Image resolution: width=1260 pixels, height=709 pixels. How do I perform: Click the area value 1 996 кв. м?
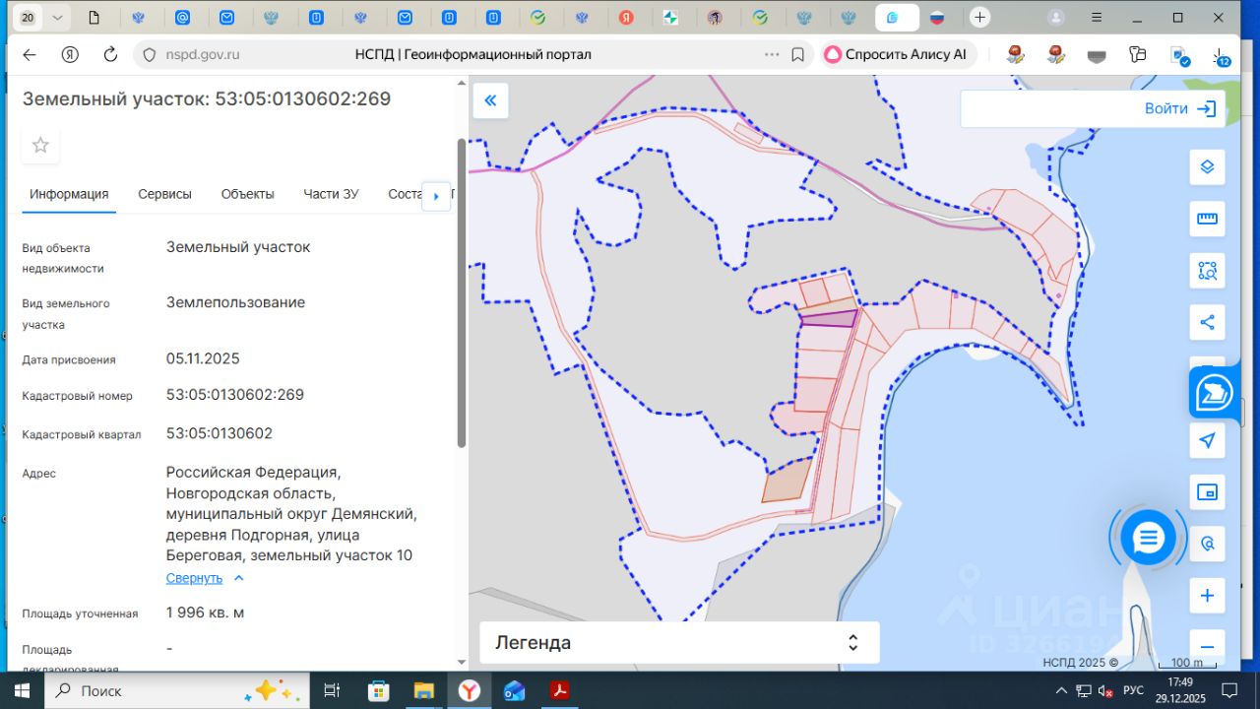click(x=205, y=612)
